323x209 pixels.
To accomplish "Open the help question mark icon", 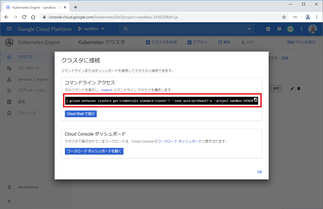I will pos(279,29).
